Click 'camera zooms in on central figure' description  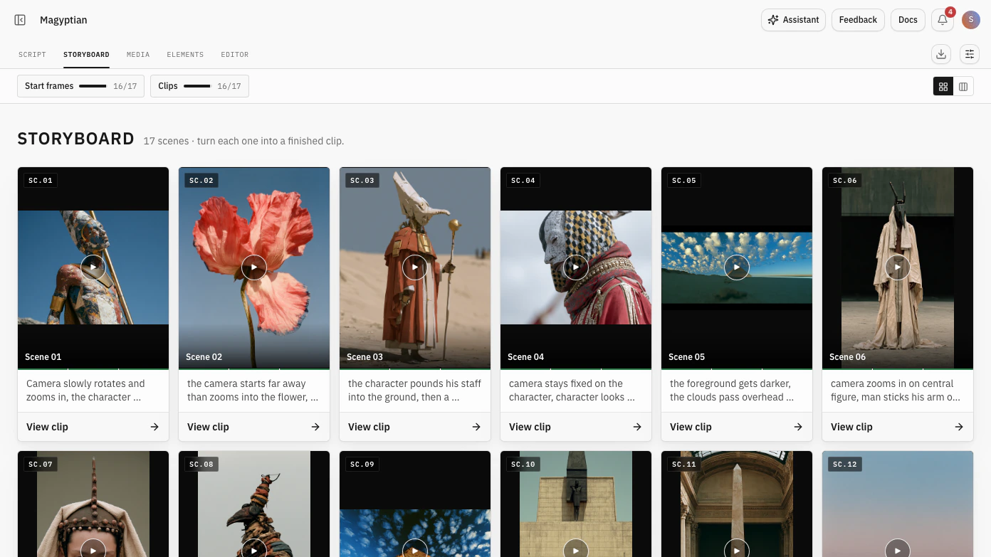pyautogui.click(x=896, y=391)
